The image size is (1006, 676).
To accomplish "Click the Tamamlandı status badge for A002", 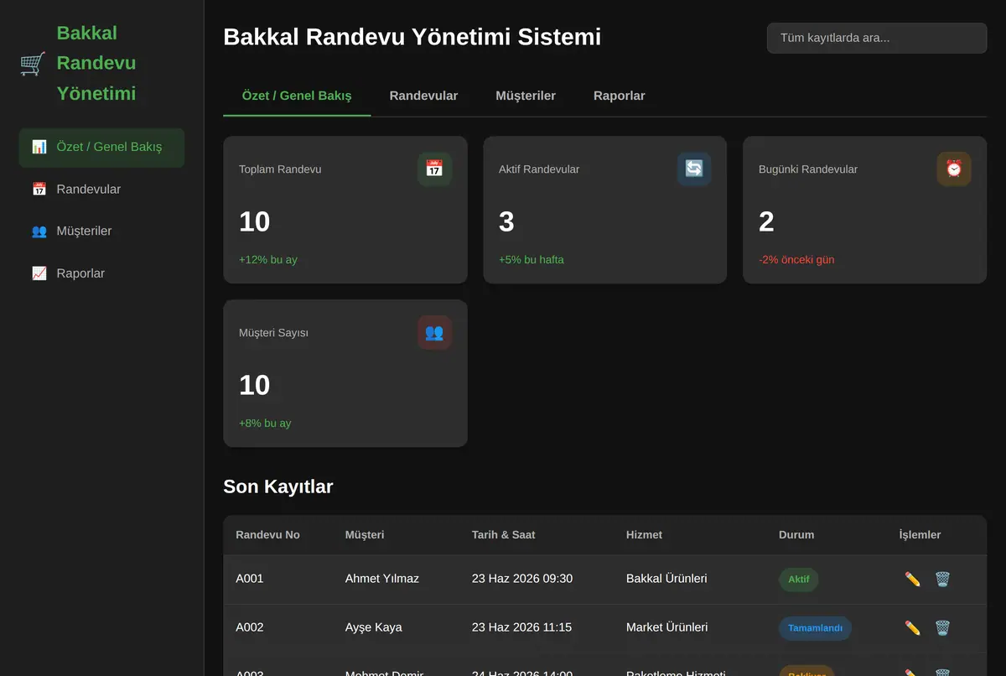I will tap(815, 628).
